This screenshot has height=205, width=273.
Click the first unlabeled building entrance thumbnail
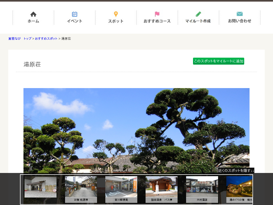click(x=41, y=187)
